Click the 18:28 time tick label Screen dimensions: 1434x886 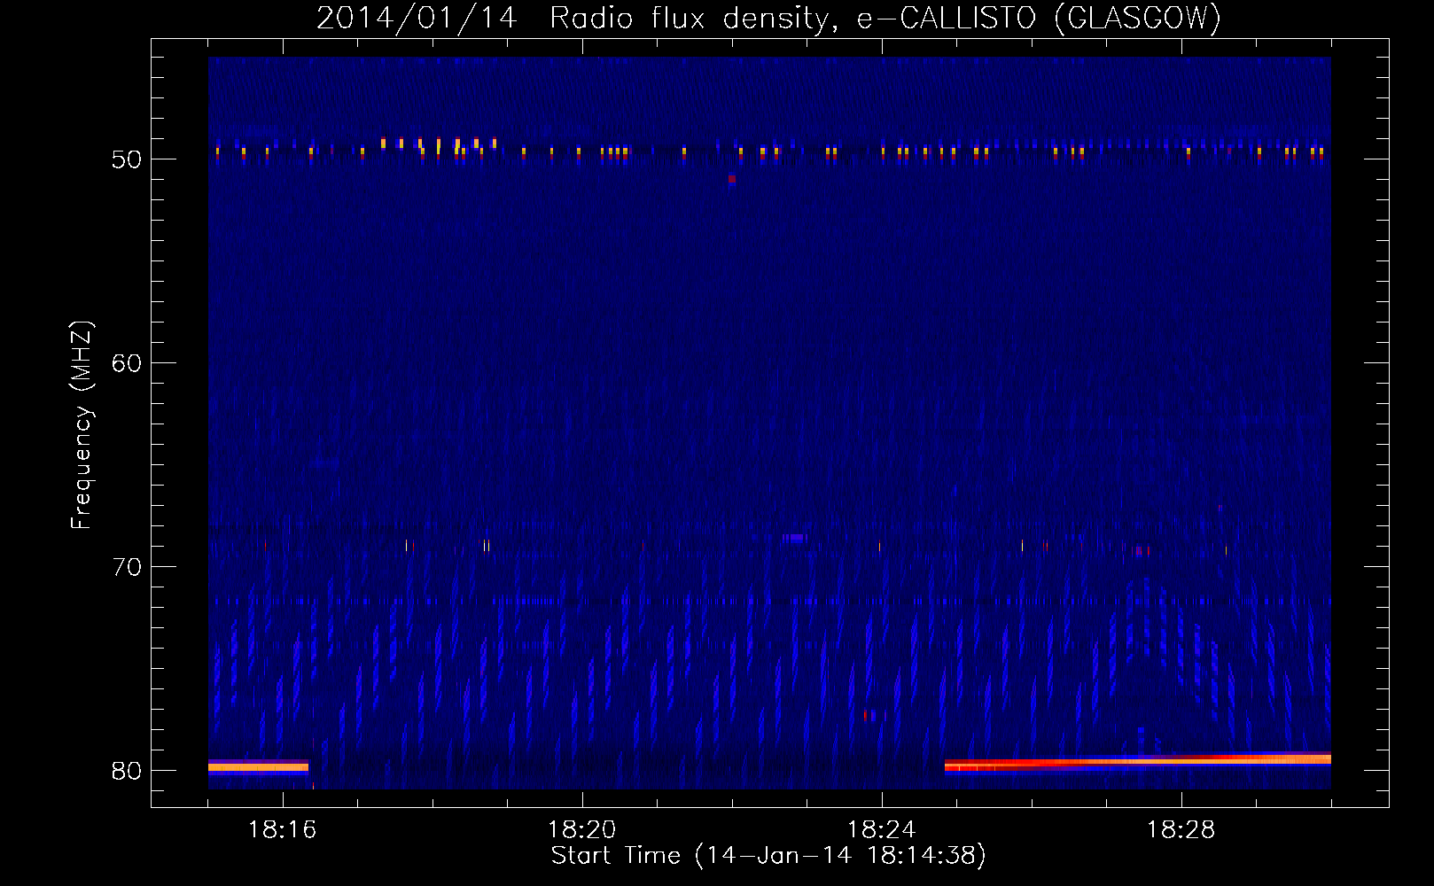1181,830
